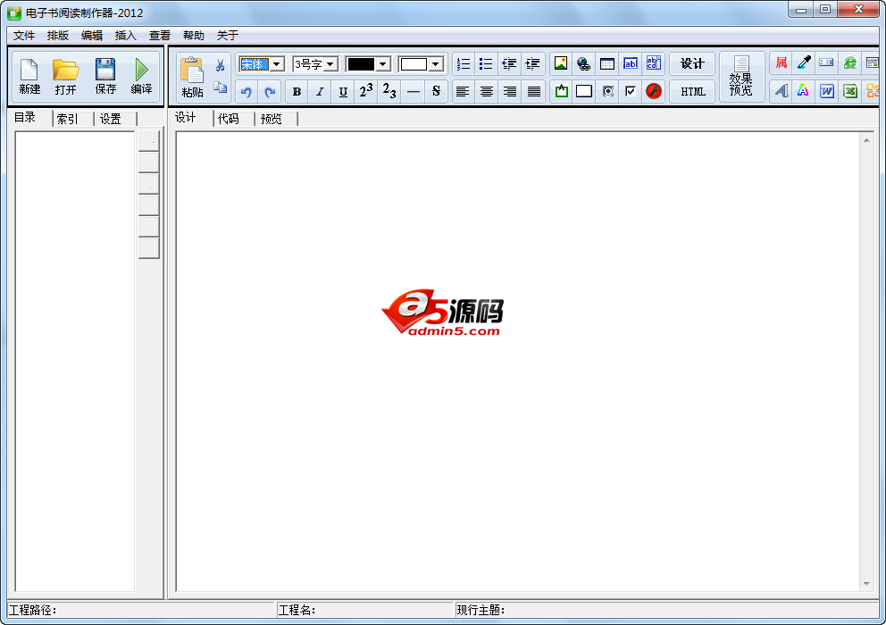Open the 帮助 menu

tap(193, 36)
